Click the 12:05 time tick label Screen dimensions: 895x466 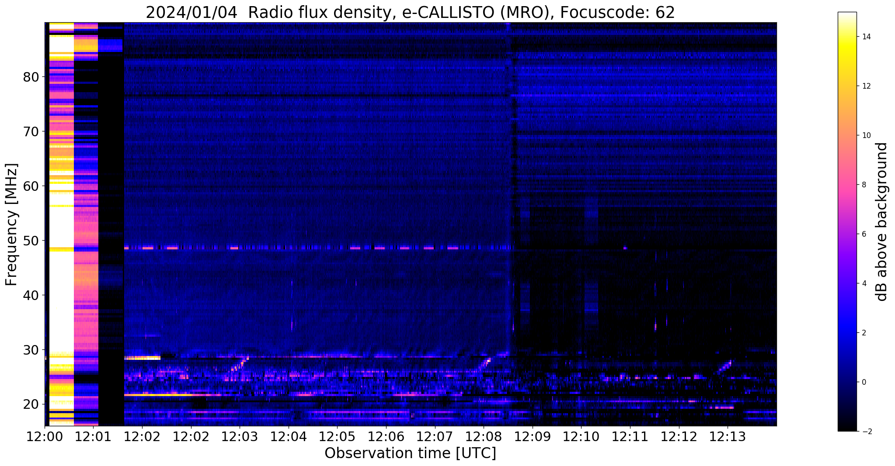tap(337, 437)
